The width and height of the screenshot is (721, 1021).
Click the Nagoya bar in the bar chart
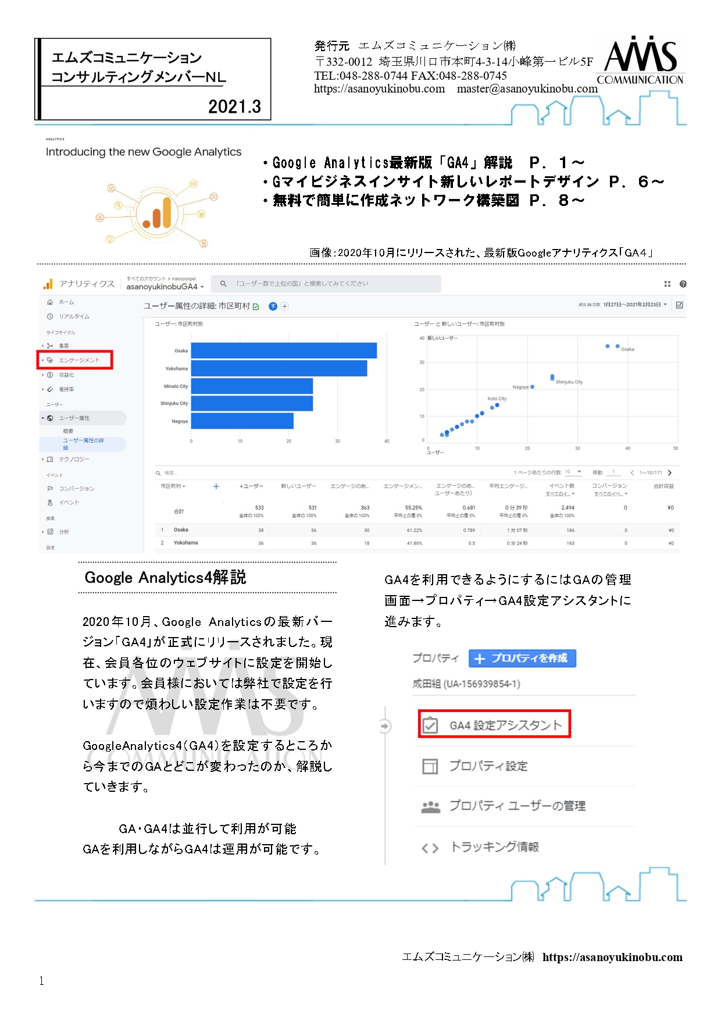pyautogui.click(x=242, y=421)
